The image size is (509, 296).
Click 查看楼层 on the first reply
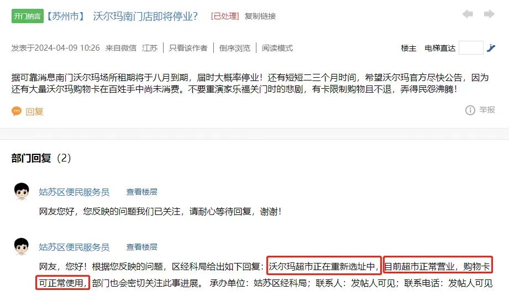[x=141, y=192]
